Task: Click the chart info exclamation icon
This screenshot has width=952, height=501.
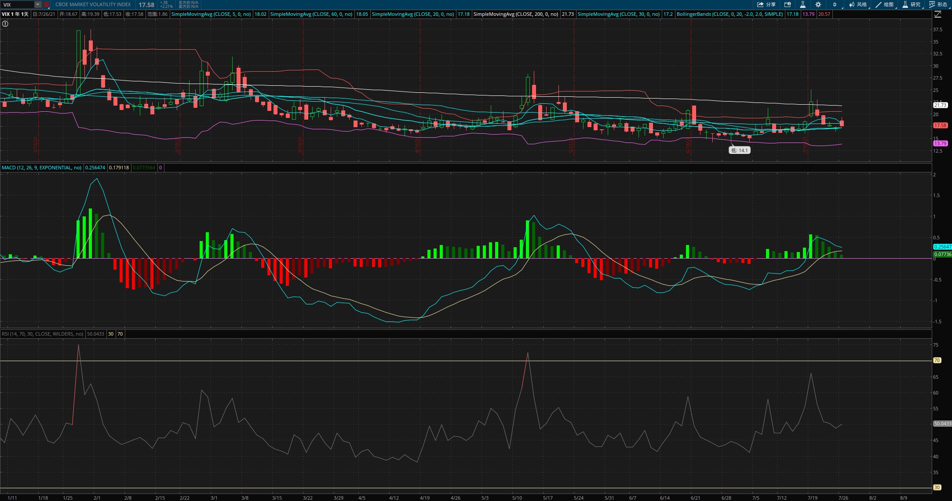Action: tap(5, 24)
